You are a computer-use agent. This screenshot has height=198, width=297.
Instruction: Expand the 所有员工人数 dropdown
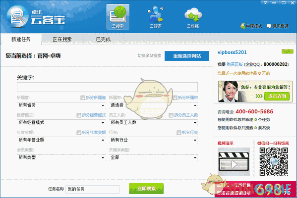coord(153,123)
